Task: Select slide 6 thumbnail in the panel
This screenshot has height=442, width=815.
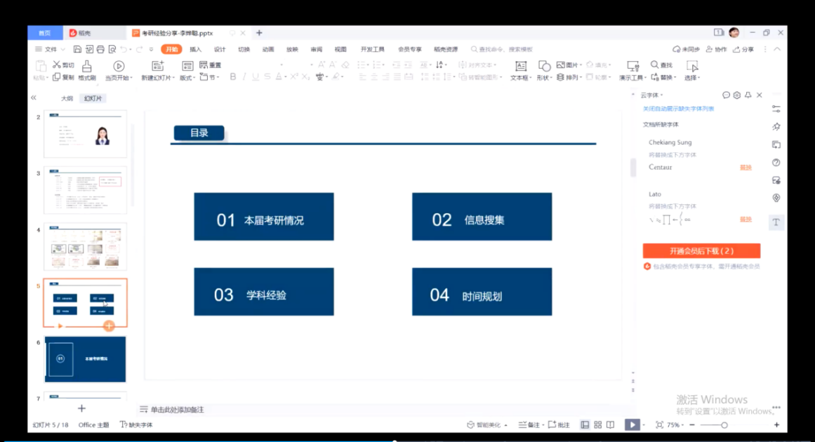Action: point(85,359)
